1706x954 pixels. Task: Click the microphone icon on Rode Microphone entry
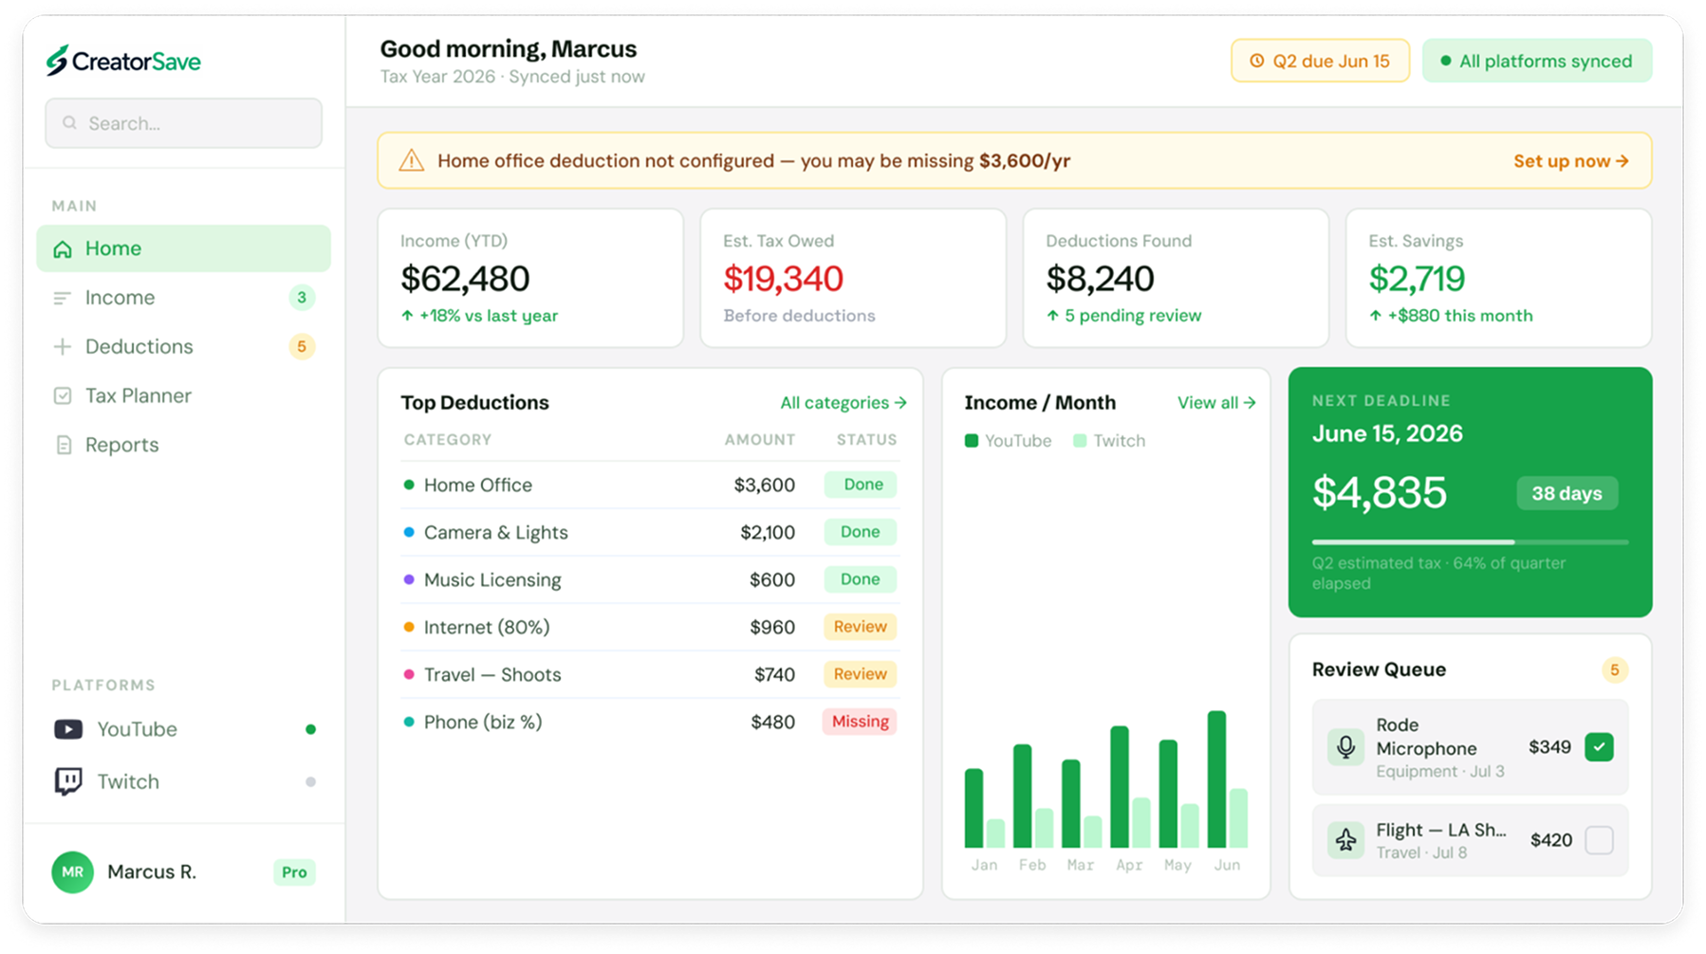point(1344,747)
